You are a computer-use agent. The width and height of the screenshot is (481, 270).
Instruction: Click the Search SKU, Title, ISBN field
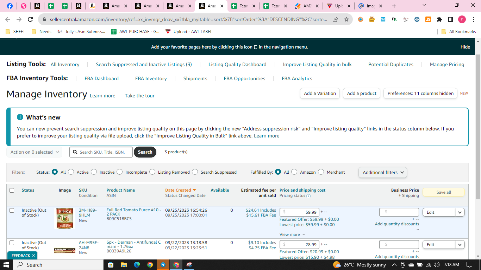click(x=101, y=152)
